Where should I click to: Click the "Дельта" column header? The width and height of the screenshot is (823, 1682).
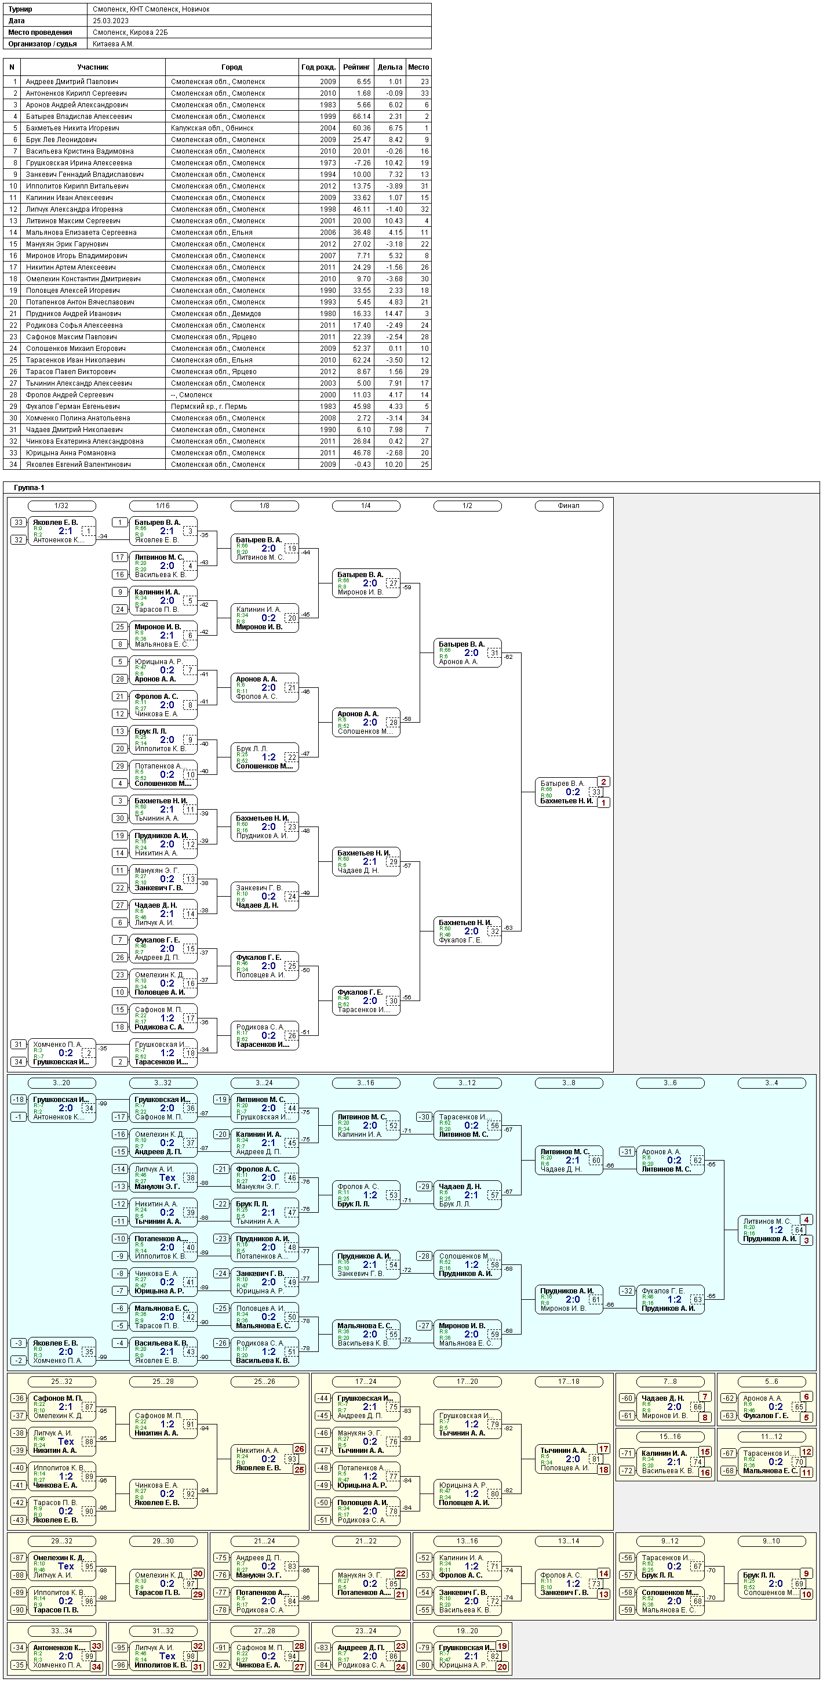(x=389, y=67)
